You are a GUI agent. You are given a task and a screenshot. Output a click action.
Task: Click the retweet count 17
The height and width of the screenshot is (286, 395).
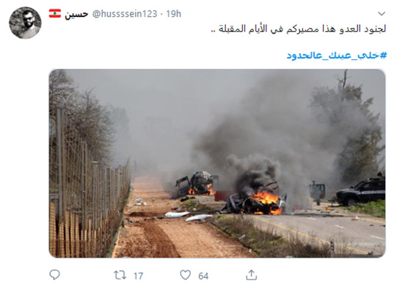point(138,276)
